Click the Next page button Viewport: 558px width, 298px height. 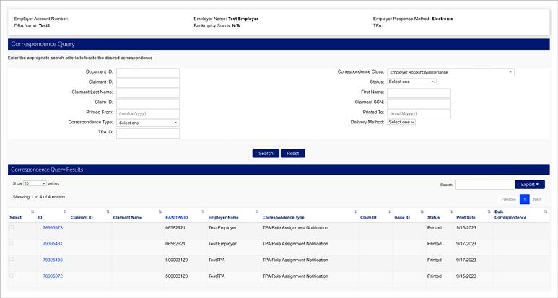tap(537, 198)
